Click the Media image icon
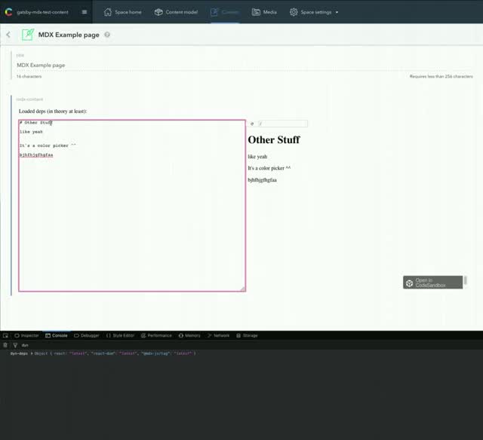Image resolution: width=483 pixels, height=440 pixels. coord(256,12)
